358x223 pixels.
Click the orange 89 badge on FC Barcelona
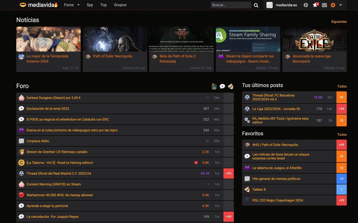341,97
